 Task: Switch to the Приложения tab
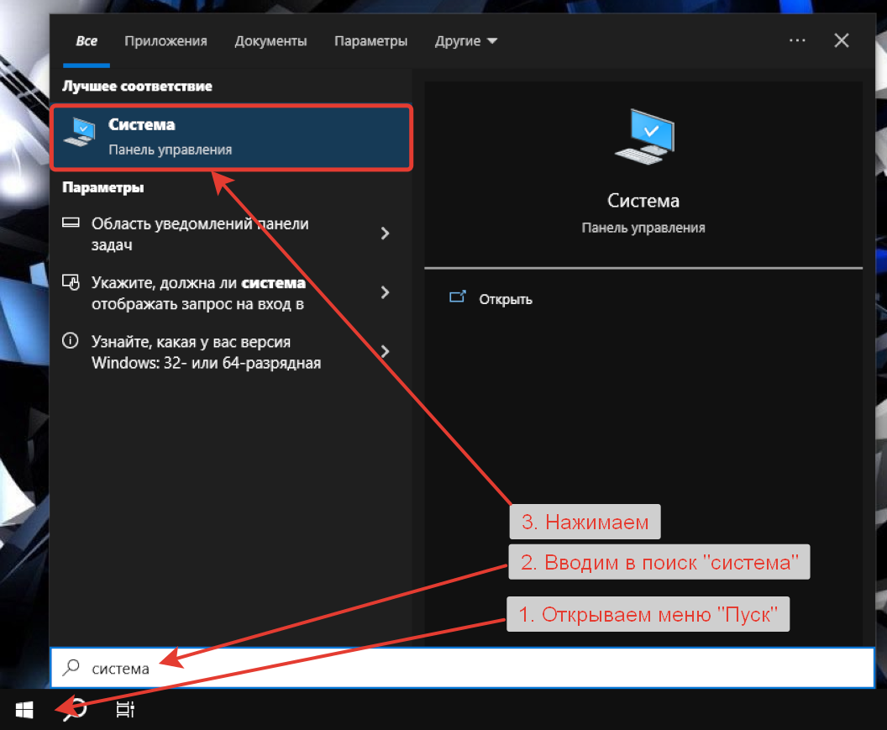point(165,39)
